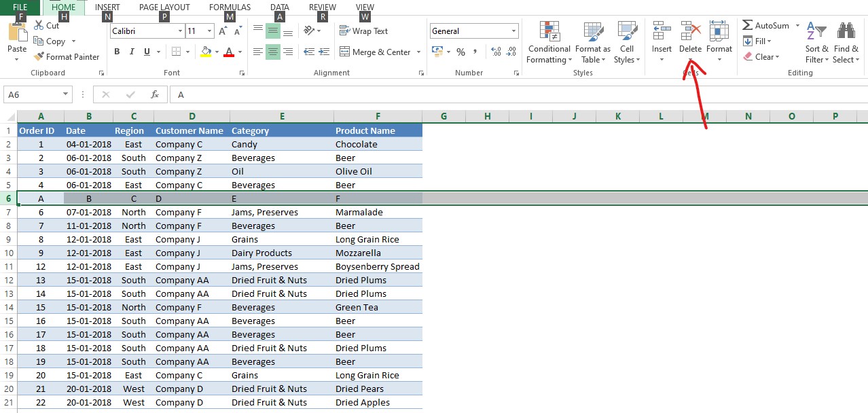Click the Delete cells icon
This screenshot has height=413, width=868.
coord(691,31)
